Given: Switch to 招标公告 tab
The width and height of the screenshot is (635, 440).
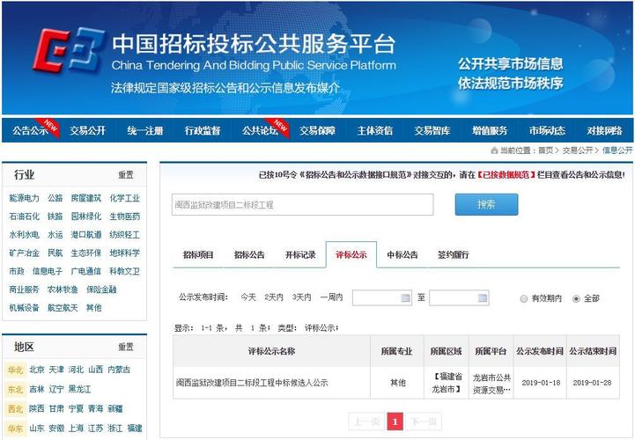Looking at the screenshot, I should pyautogui.click(x=249, y=254).
